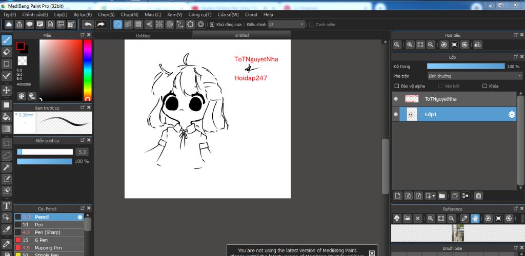525x256 pixels.
Task: Select the G Pen brush
Action: (49, 240)
